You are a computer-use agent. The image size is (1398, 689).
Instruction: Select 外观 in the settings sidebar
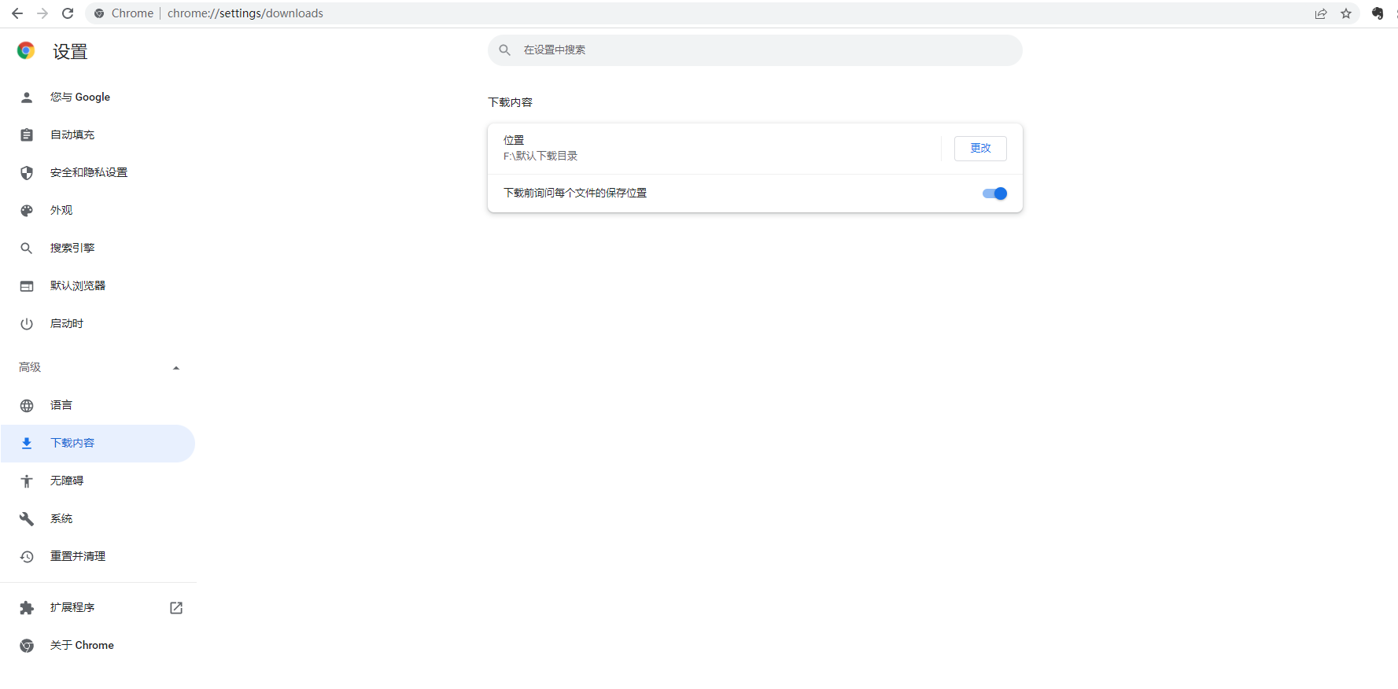61,210
